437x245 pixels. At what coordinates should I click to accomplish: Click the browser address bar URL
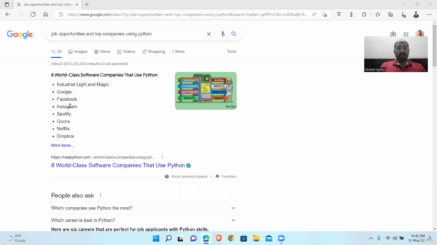click(x=186, y=14)
